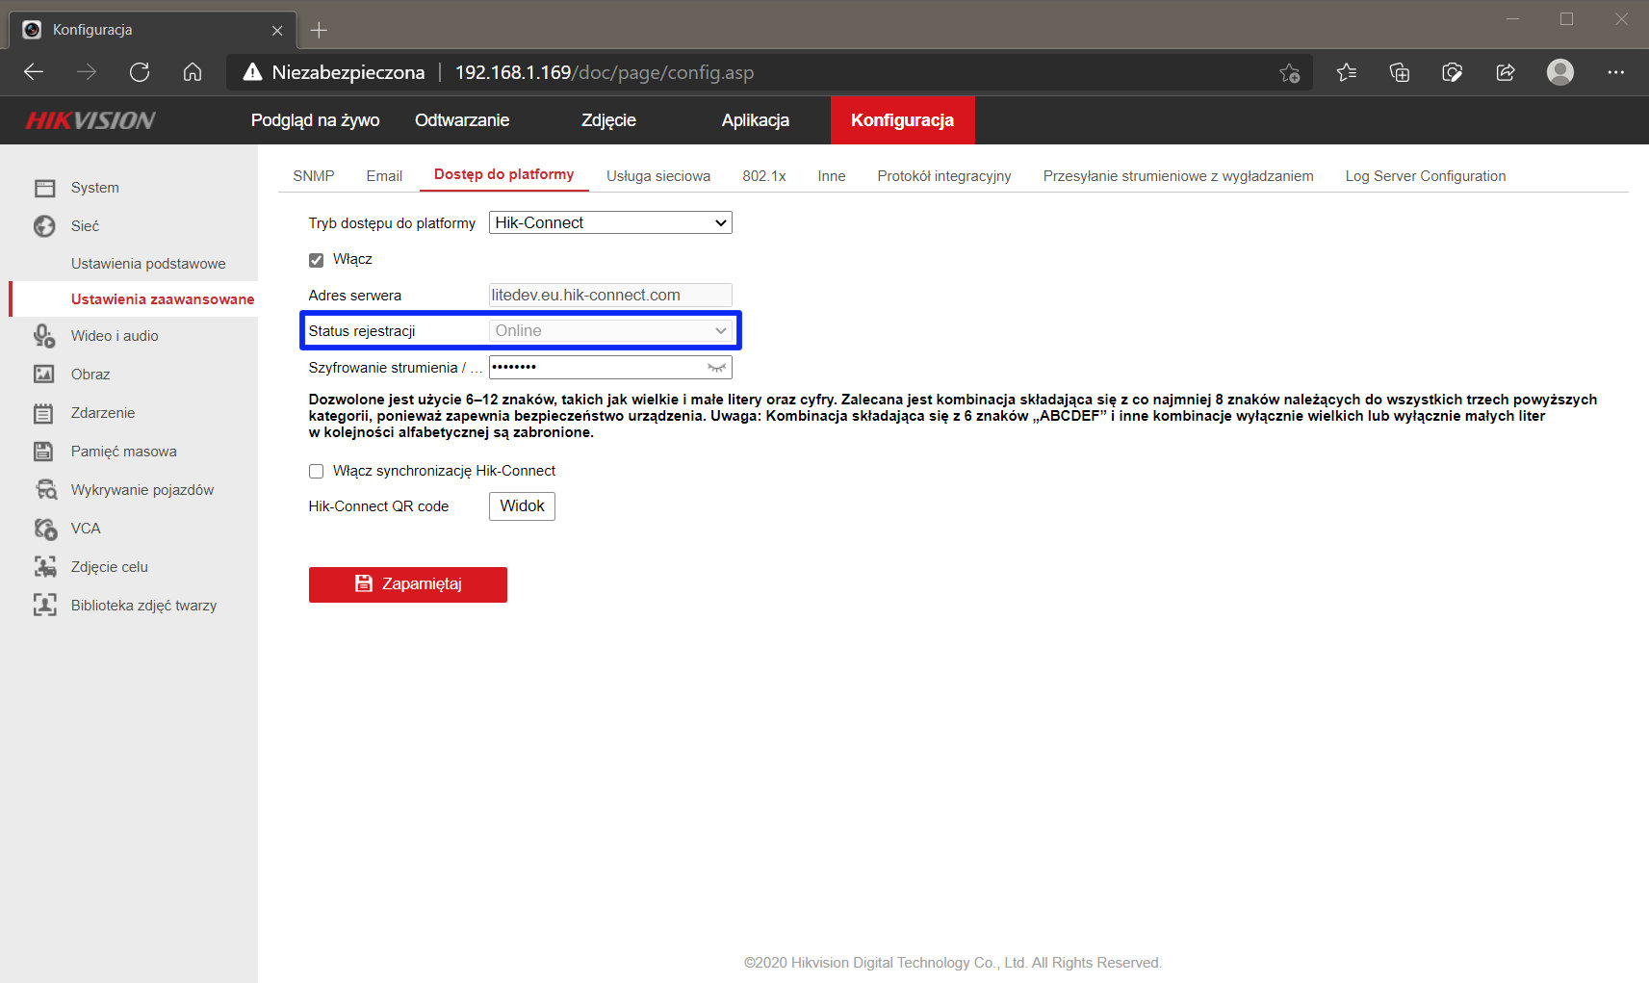Click the Zdjęcie celu icon
The height and width of the screenshot is (983, 1649).
pyautogui.click(x=45, y=567)
